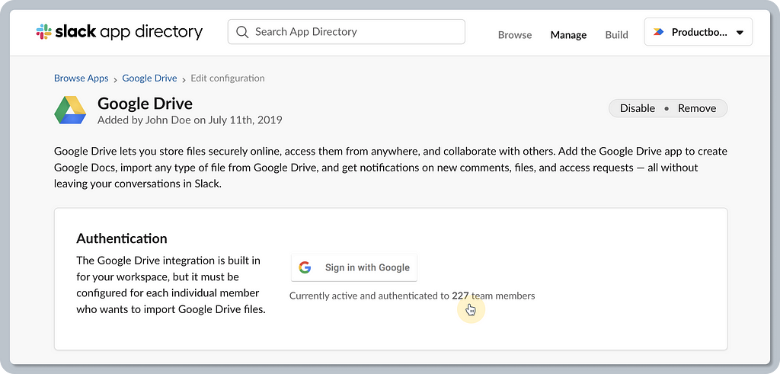Remove the Google Drive app

(x=697, y=108)
